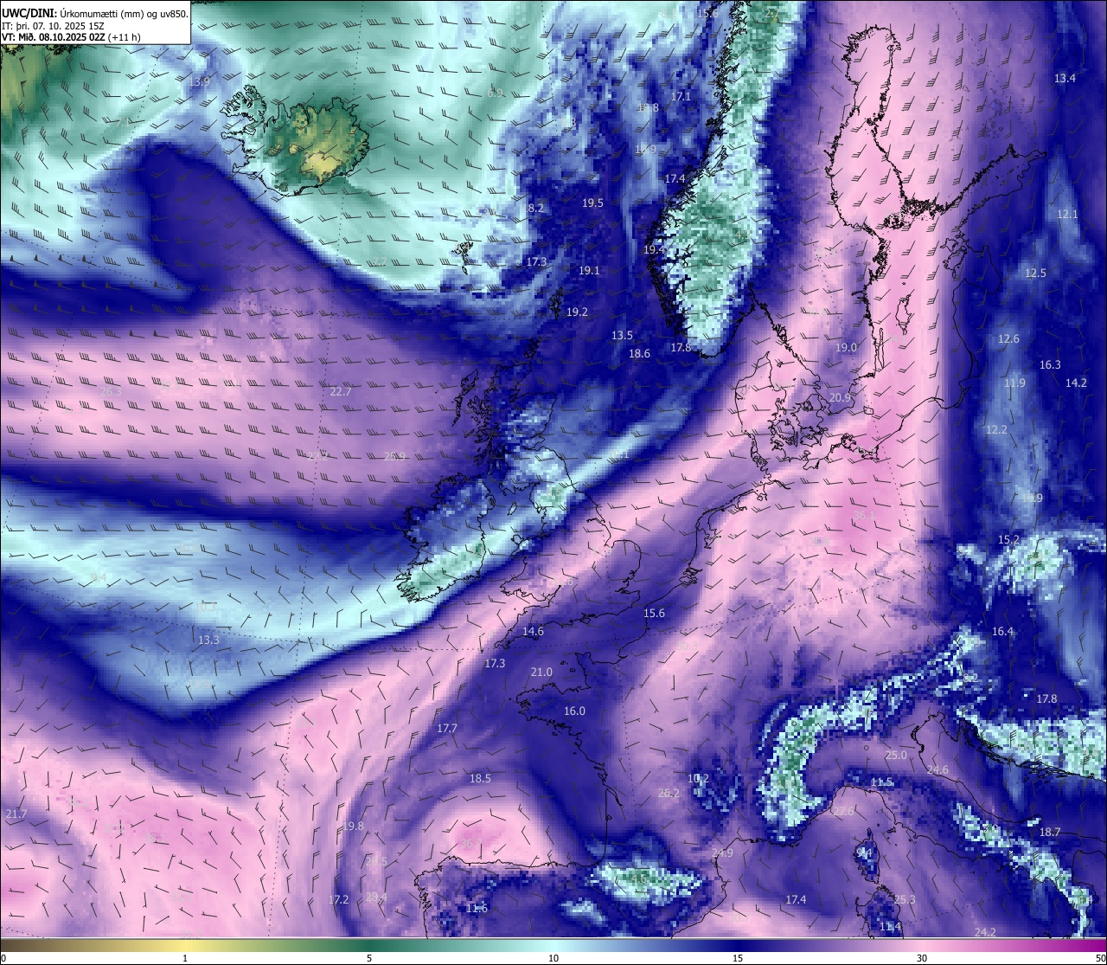Select the 21.7 value at the left edge
Image resolution: width=1107 pixels, height=965 pixels.
(16, 814)
